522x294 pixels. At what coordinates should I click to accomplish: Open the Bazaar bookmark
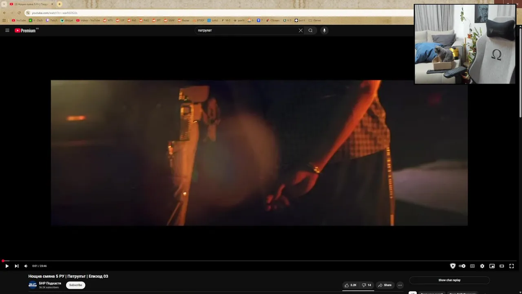tap(184, 20)
